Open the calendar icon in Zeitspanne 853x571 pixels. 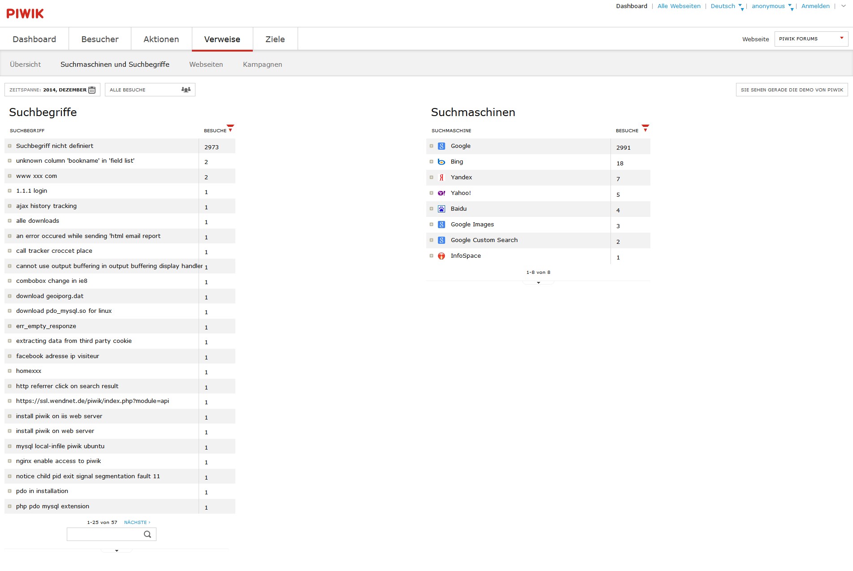pos(92,90)
